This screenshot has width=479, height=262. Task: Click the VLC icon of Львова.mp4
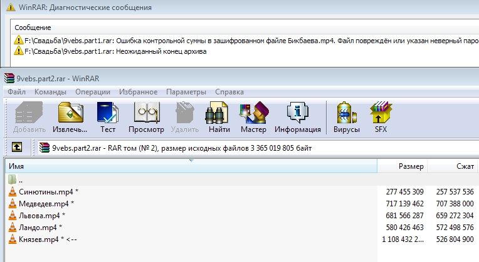coord(12,215)
